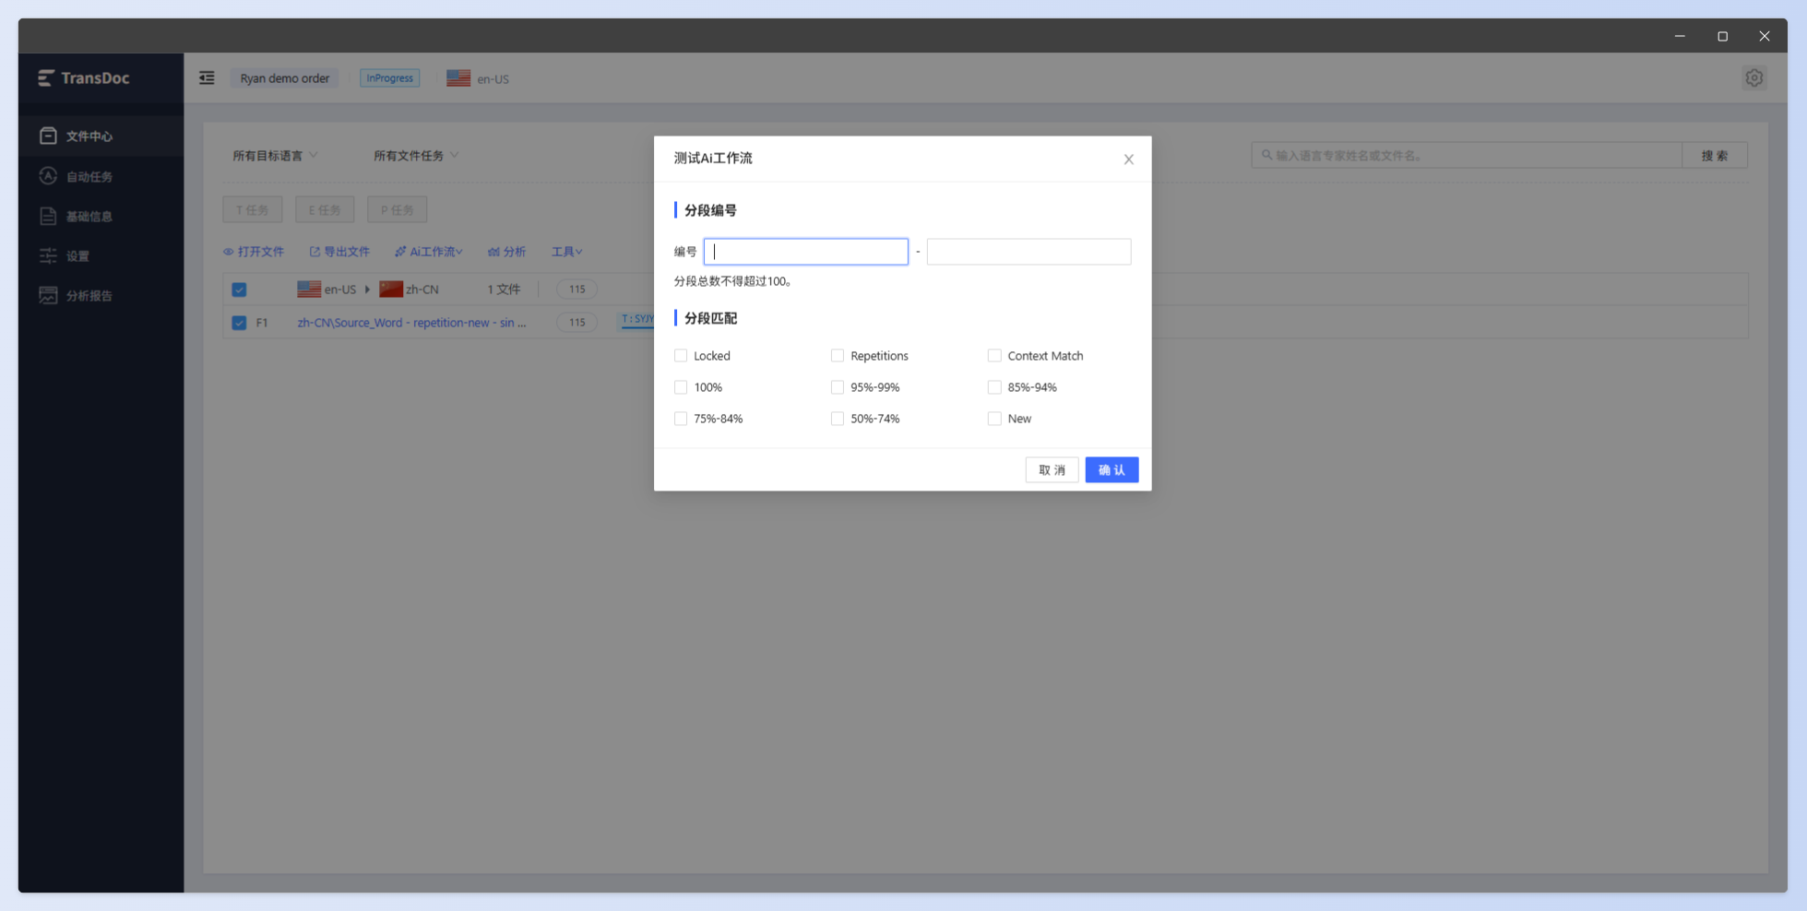Image resolution: width=1807 pixels, height=911 pixels.
Task: Click the US flag beside en-US in the header
Action: pos(458,78)
